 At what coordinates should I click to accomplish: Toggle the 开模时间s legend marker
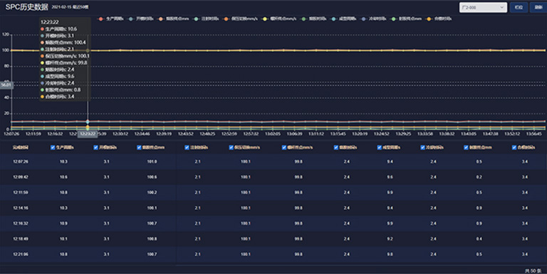pyautogui.click(x=131, y=19)
